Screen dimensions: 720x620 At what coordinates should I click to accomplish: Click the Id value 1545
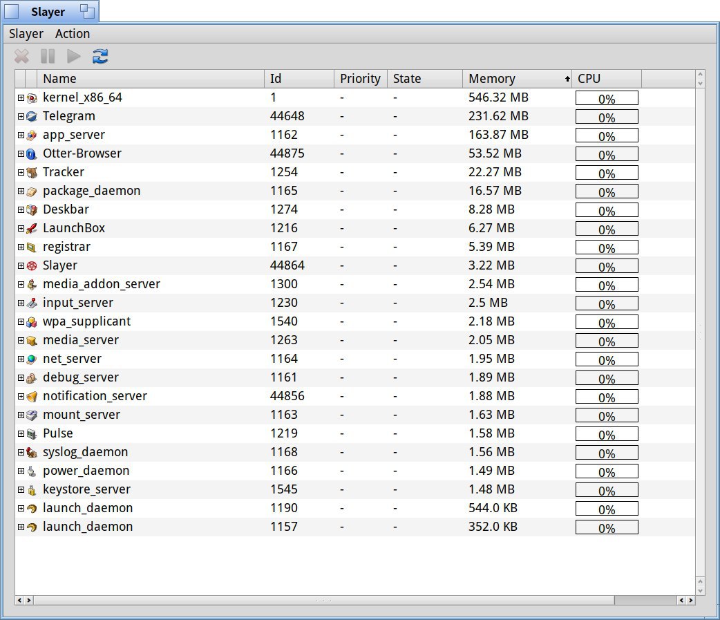pos(284,489)
